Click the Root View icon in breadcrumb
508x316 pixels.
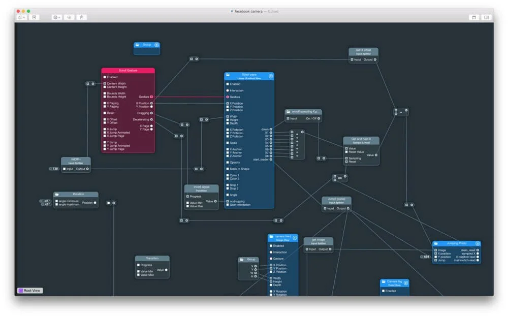coord(21,291)
